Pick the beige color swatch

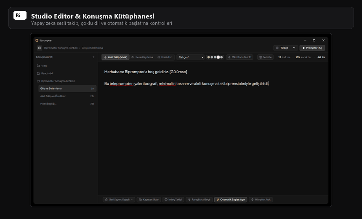click(208, 57)
